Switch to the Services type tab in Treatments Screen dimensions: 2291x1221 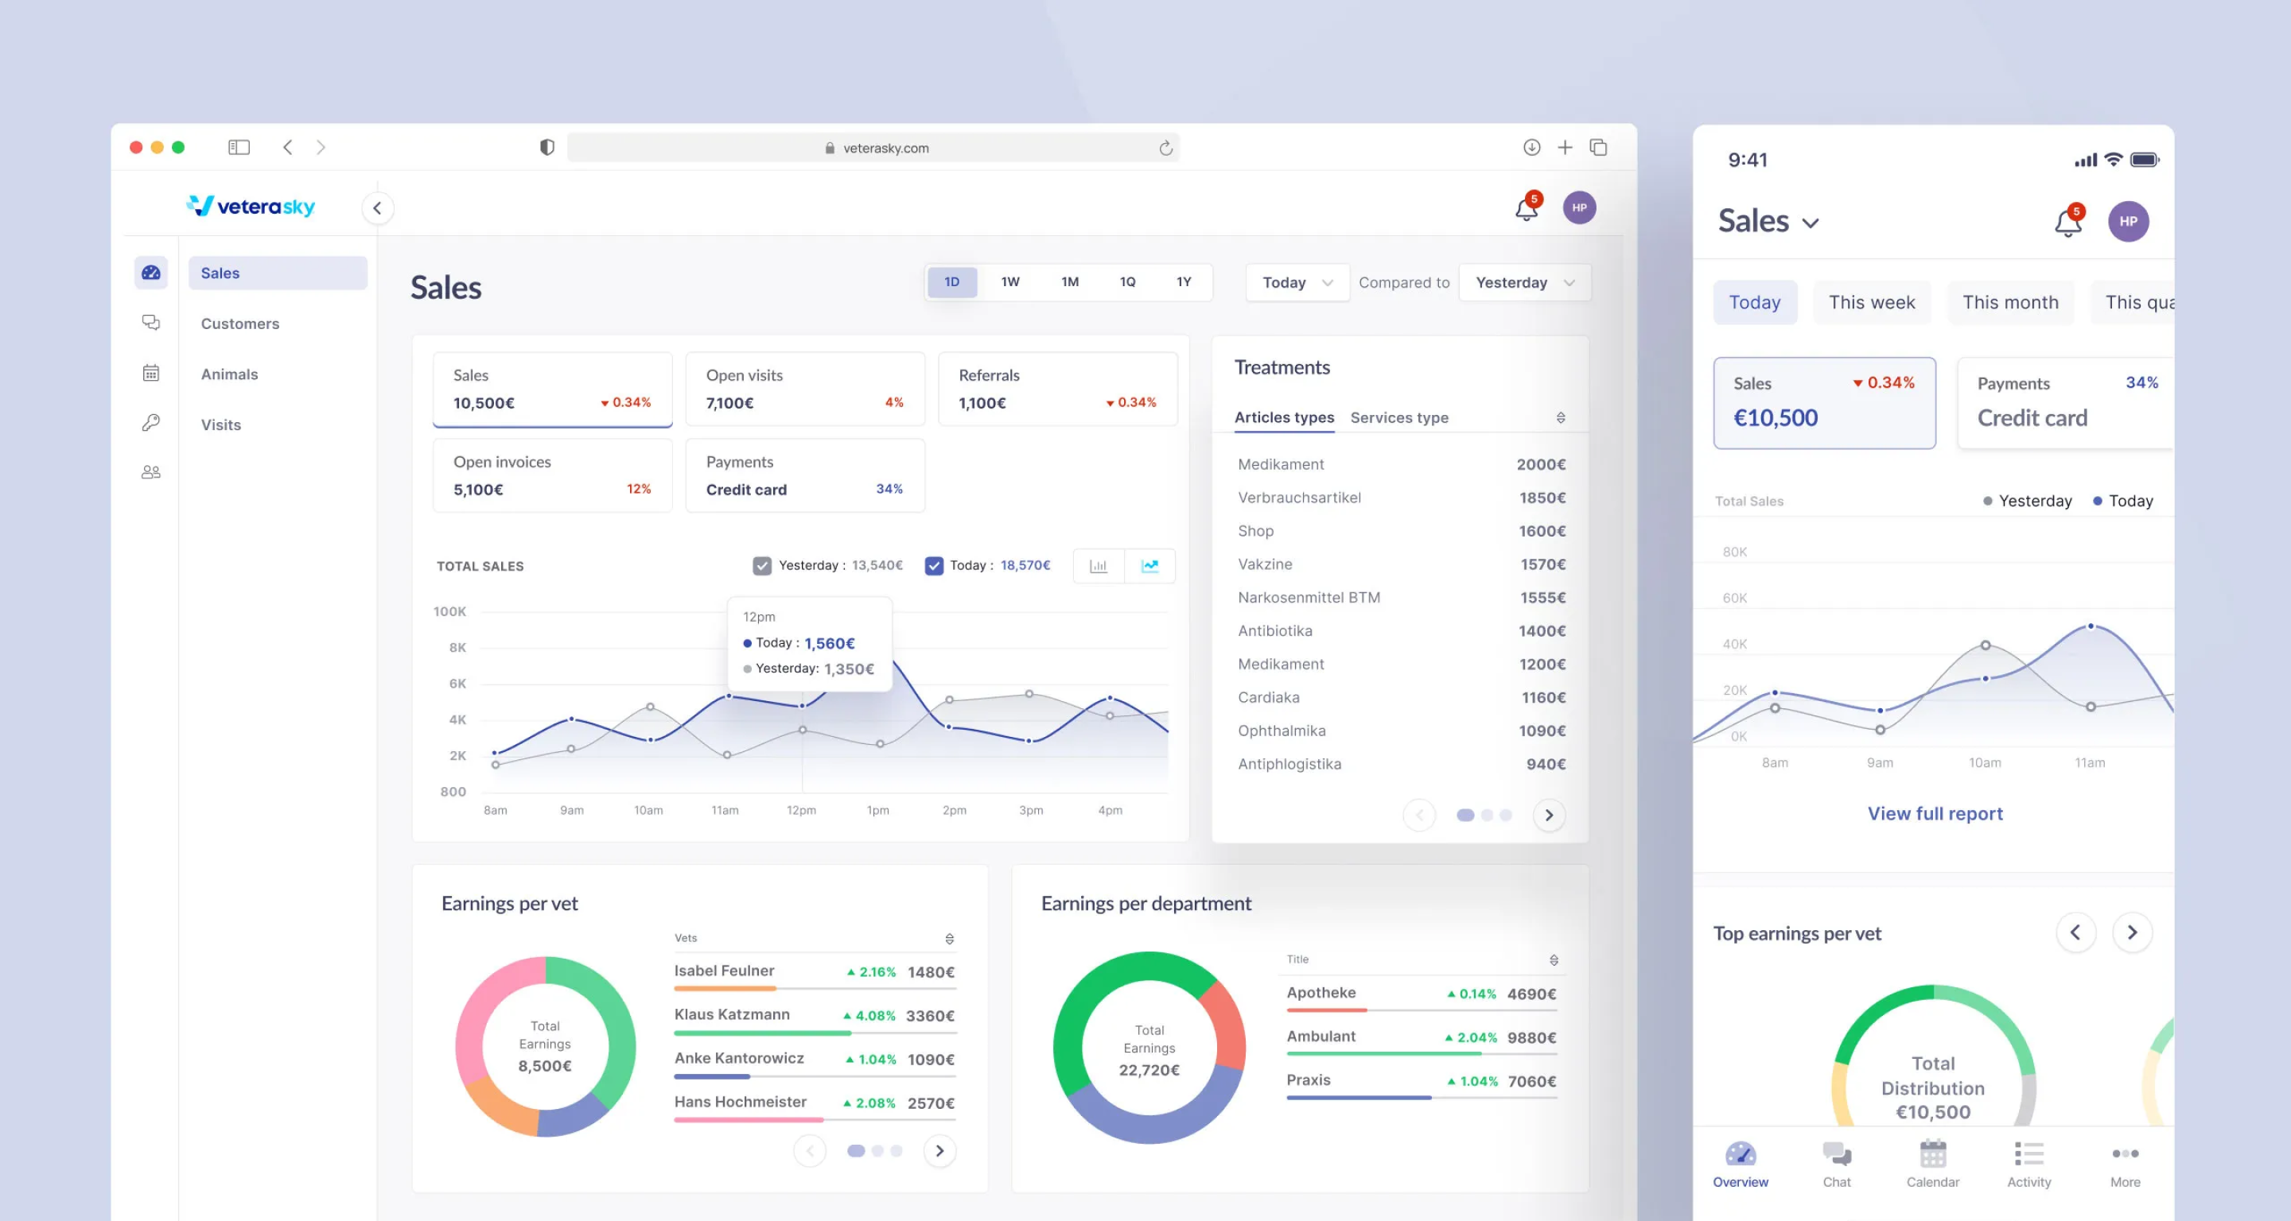tap(1399, 417)
